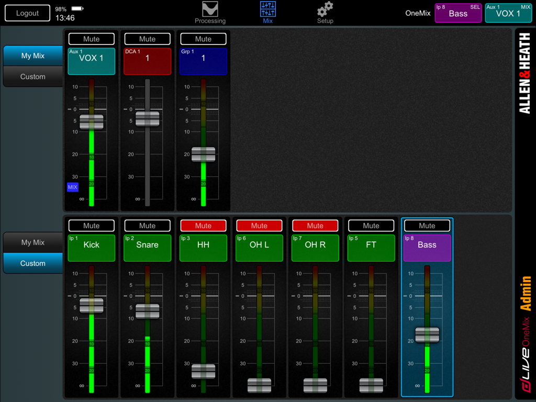Tap the VOX 1 MIX display at top right
This screenshot has width=536, height=402.
coord(508,13)
